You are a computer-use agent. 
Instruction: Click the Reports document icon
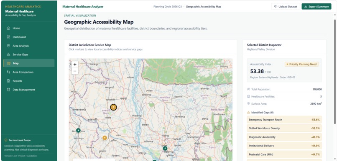click(x=8, y=81)
